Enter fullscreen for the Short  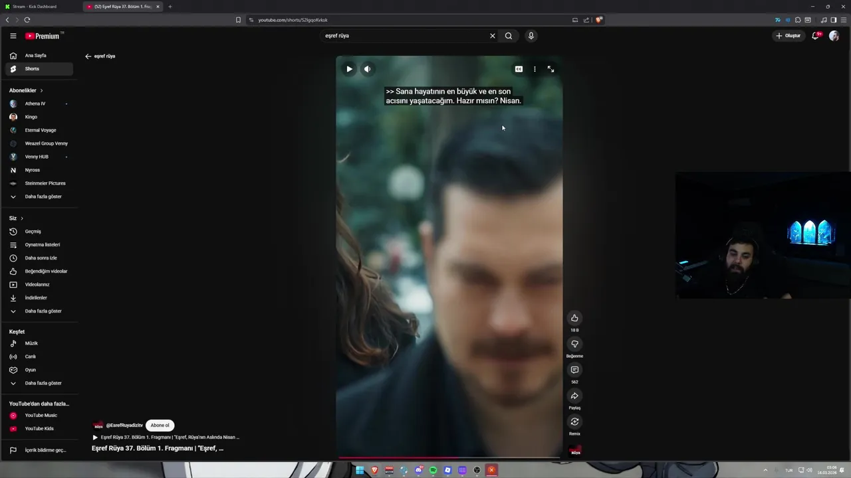[x=550, y=69]
